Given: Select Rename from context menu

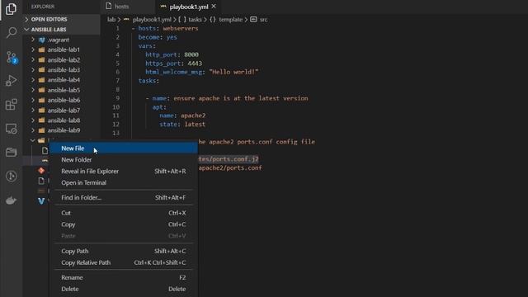Looking at the screenshot, I should [x=123, y=277].
